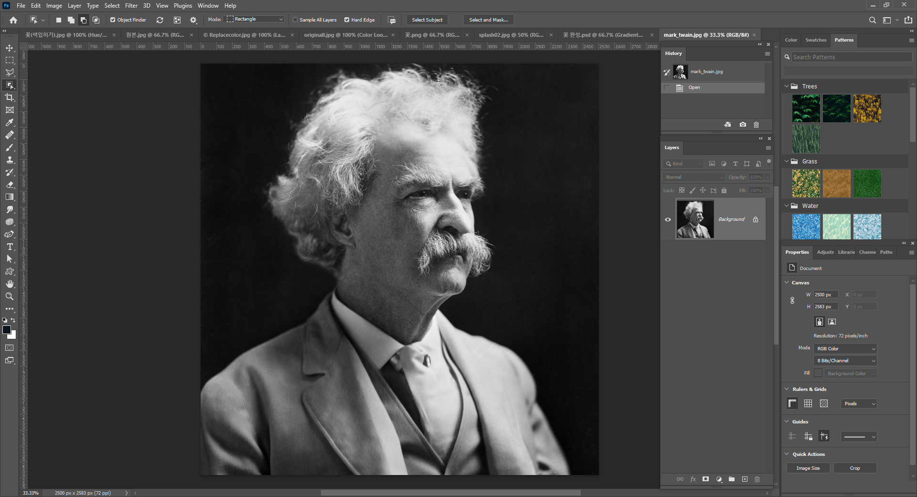Create new snapshot in History panel
Image resolution: width=917 pixels, height=497 pixels.
[x=743, y=125]
